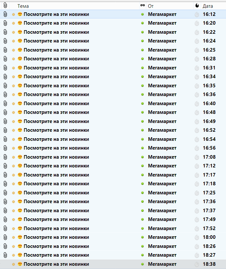Select the message subject received at 17:08

(56, 157)
